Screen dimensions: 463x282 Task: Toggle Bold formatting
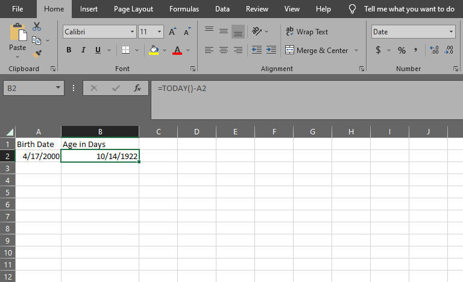pyautogui.click(x=69, y=50)
